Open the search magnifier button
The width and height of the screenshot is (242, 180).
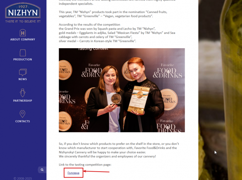[x=42, y=170]
